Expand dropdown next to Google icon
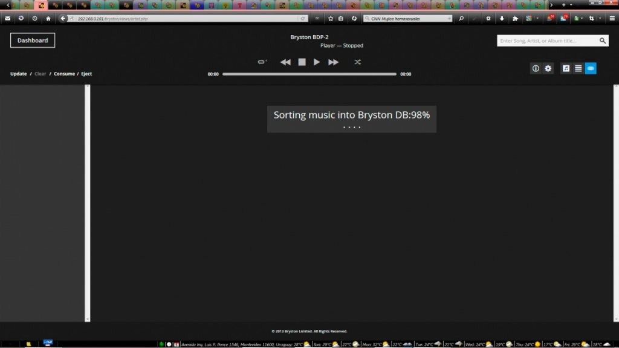 [537, 19]
